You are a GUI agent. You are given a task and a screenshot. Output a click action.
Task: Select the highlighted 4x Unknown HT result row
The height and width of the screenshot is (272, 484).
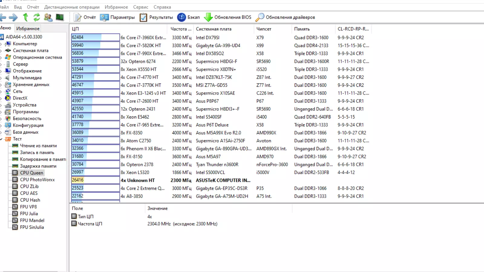(138, 180)
